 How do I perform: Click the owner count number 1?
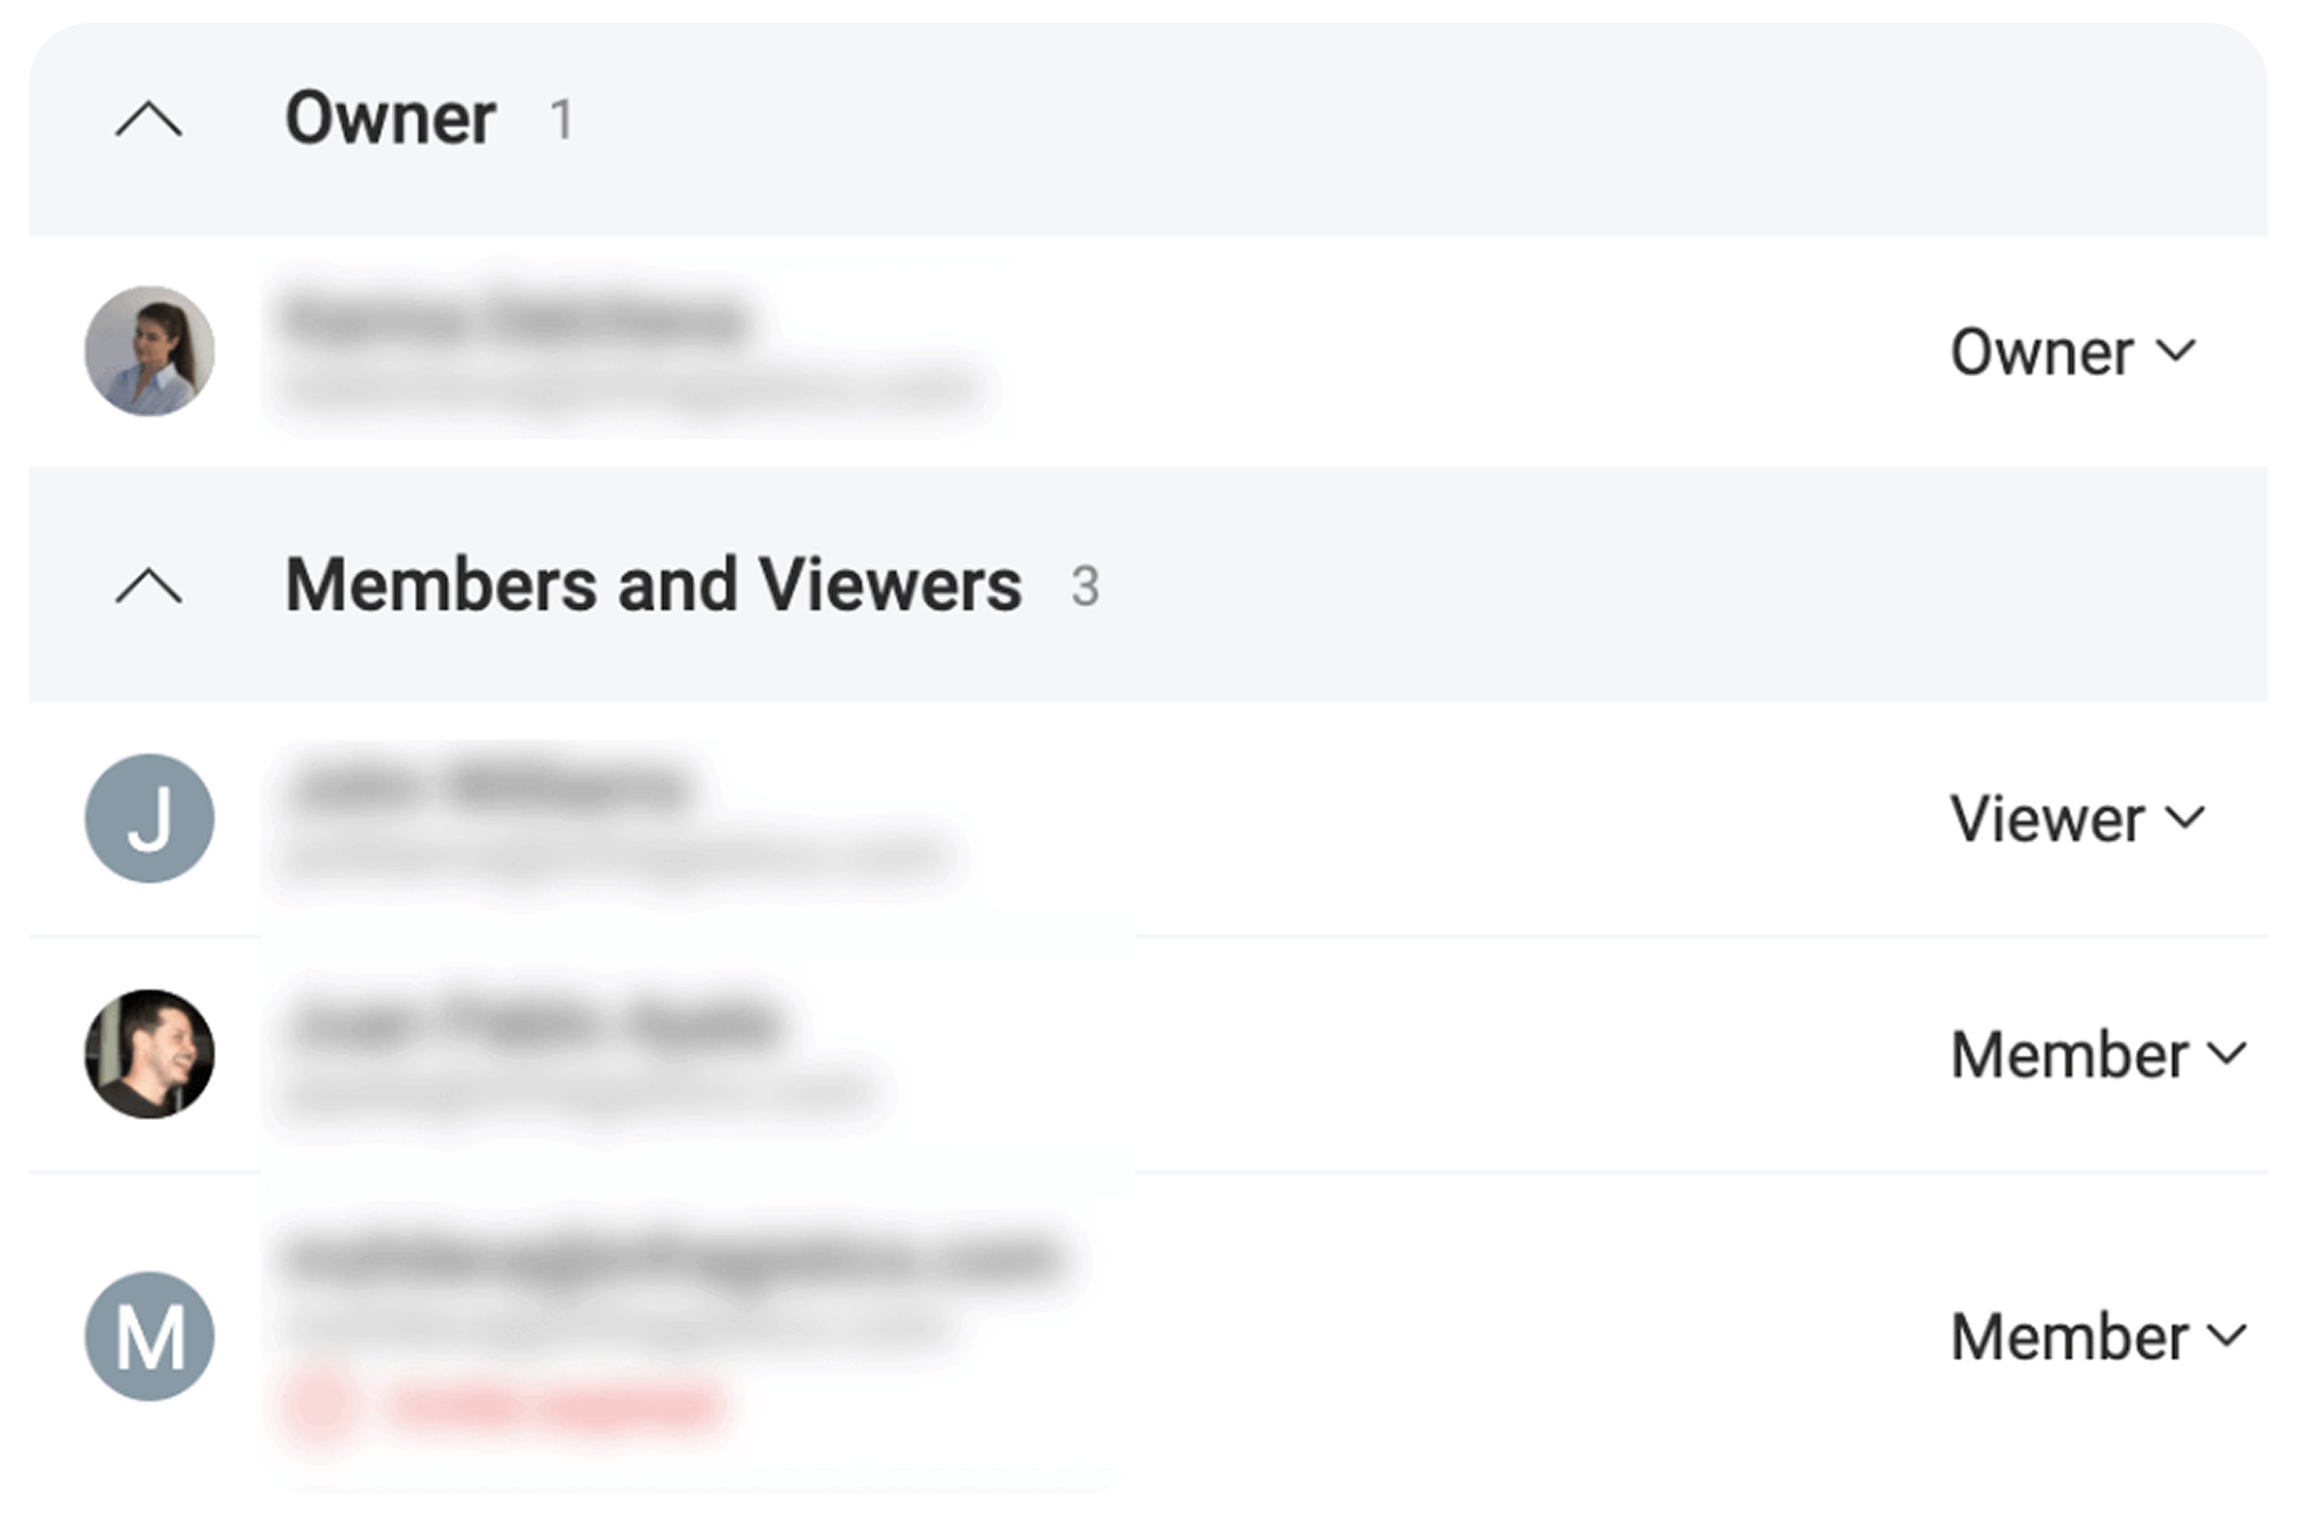561,120
